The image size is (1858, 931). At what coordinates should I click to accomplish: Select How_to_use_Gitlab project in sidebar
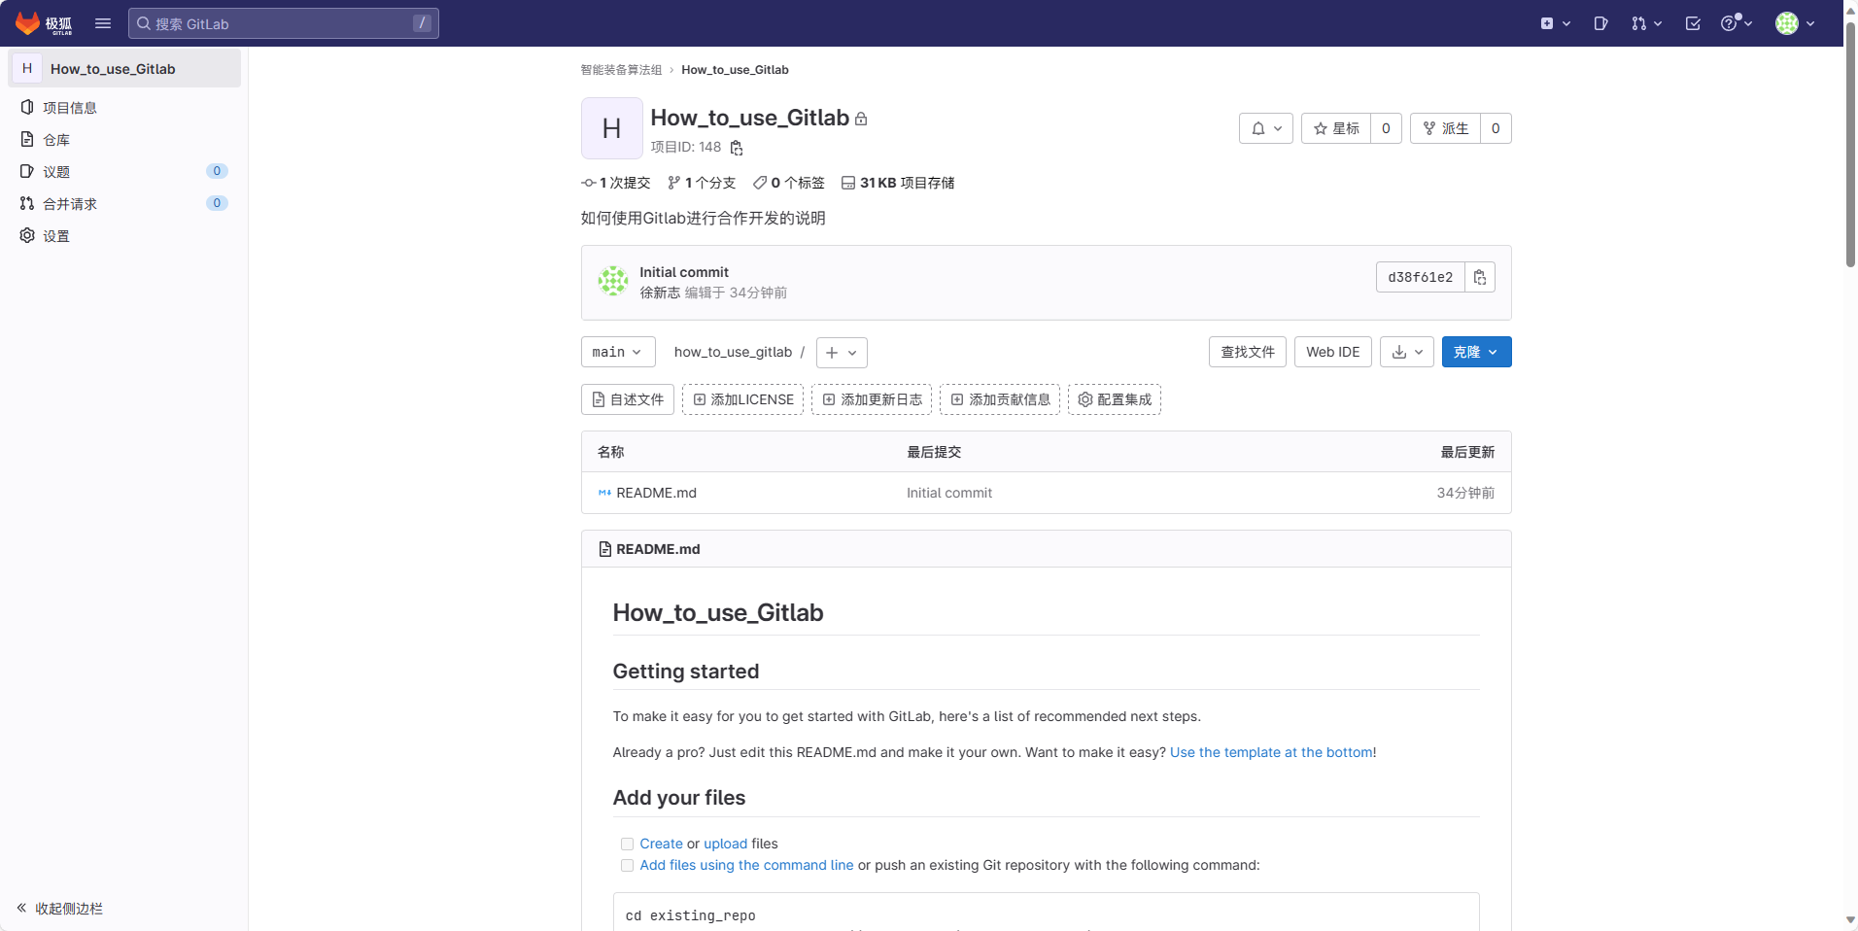[124, 69]
